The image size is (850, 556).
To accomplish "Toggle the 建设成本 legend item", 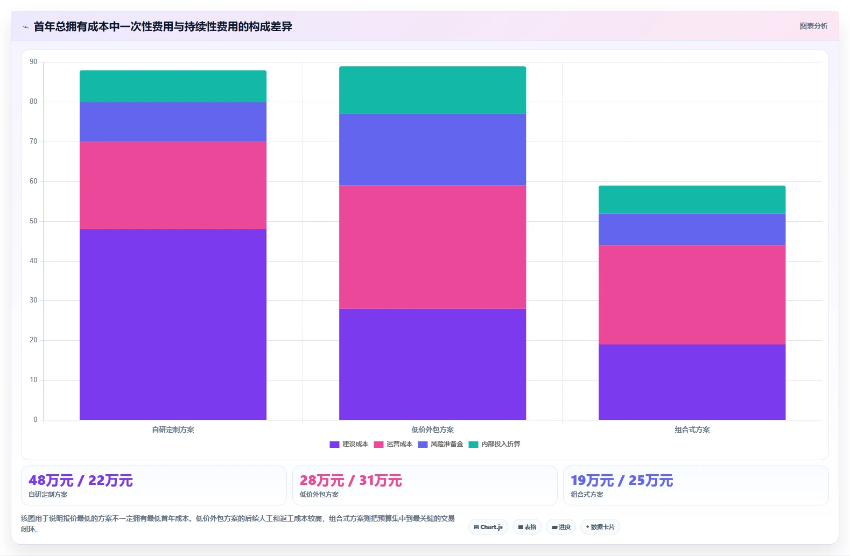I will [349, 444].
